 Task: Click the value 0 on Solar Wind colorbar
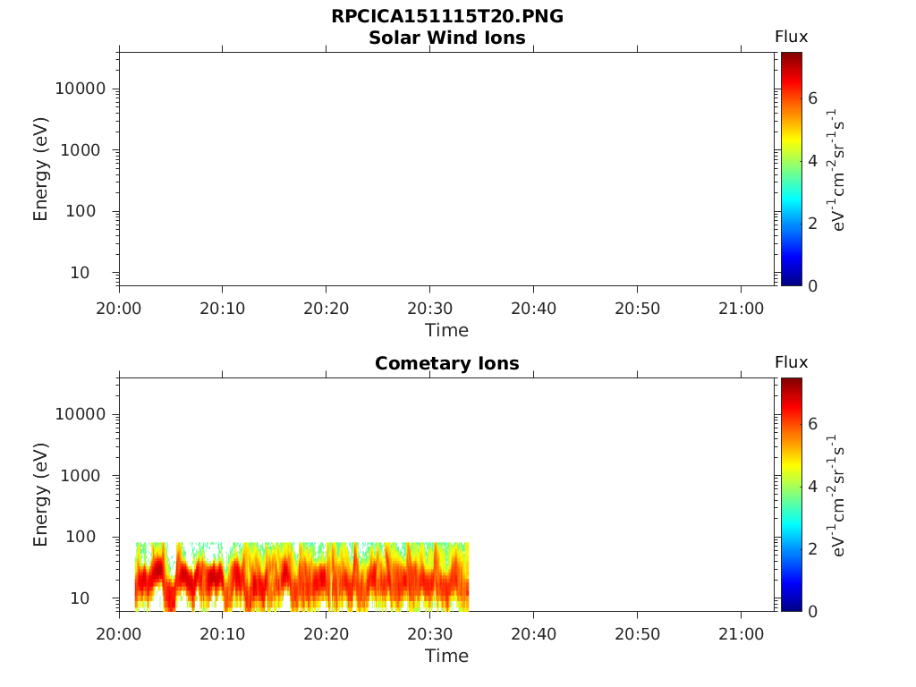812,285
